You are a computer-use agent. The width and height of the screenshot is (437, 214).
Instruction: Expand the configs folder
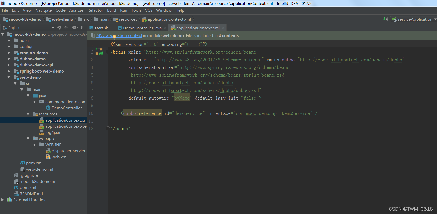pyautogui.click(x=9, y=46)
